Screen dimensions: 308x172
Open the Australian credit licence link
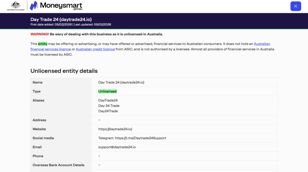[x=95, y=49]
